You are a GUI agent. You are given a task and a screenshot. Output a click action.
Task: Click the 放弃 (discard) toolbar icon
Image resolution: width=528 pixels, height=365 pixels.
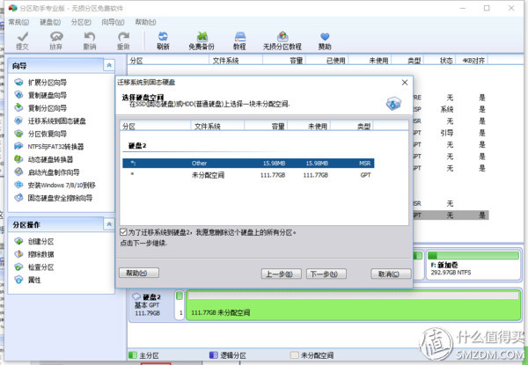(56, 40)
